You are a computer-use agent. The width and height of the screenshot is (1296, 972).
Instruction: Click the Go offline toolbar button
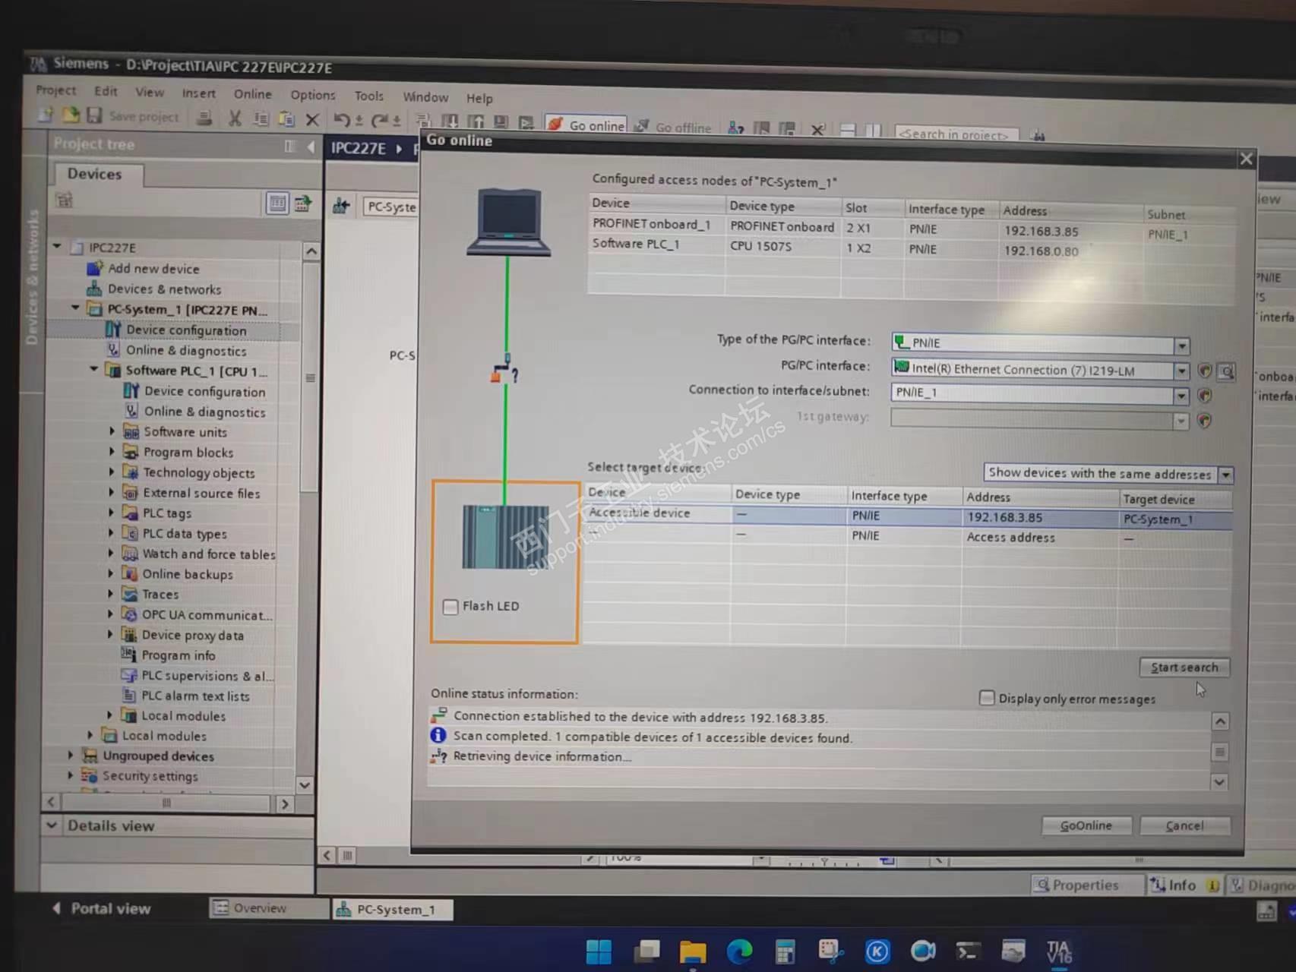point(673,127)
